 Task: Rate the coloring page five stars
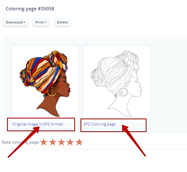[79, 142]
